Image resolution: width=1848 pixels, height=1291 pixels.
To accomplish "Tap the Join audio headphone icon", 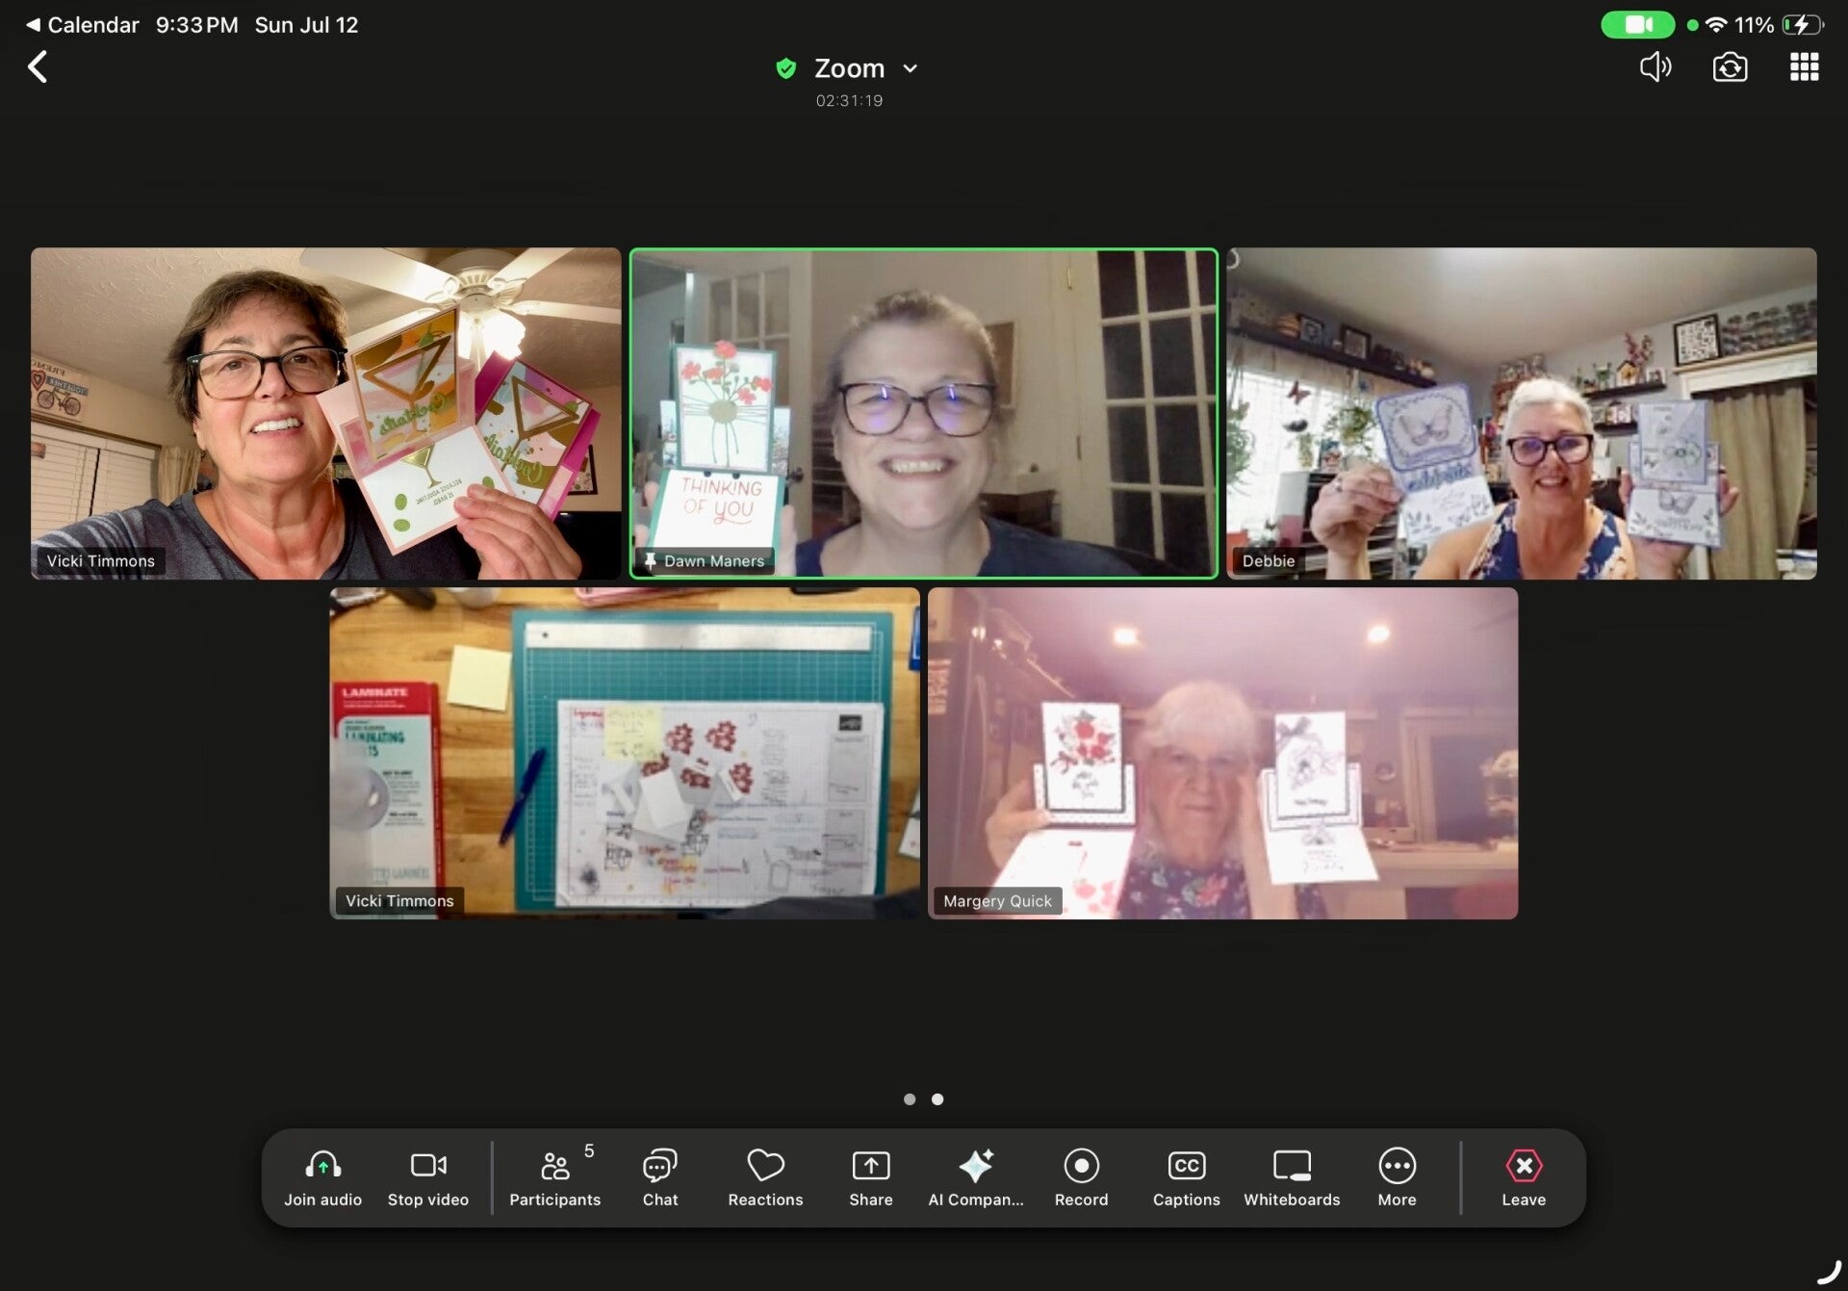I will (322, 1177).
